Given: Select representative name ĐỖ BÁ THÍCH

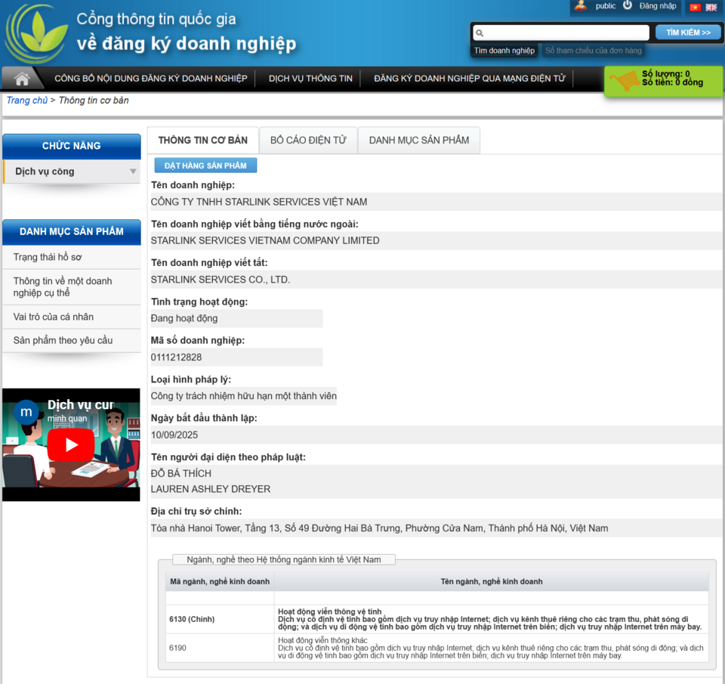Looking at the screenshot, I should pyautogui.click(x=180, y=473).
